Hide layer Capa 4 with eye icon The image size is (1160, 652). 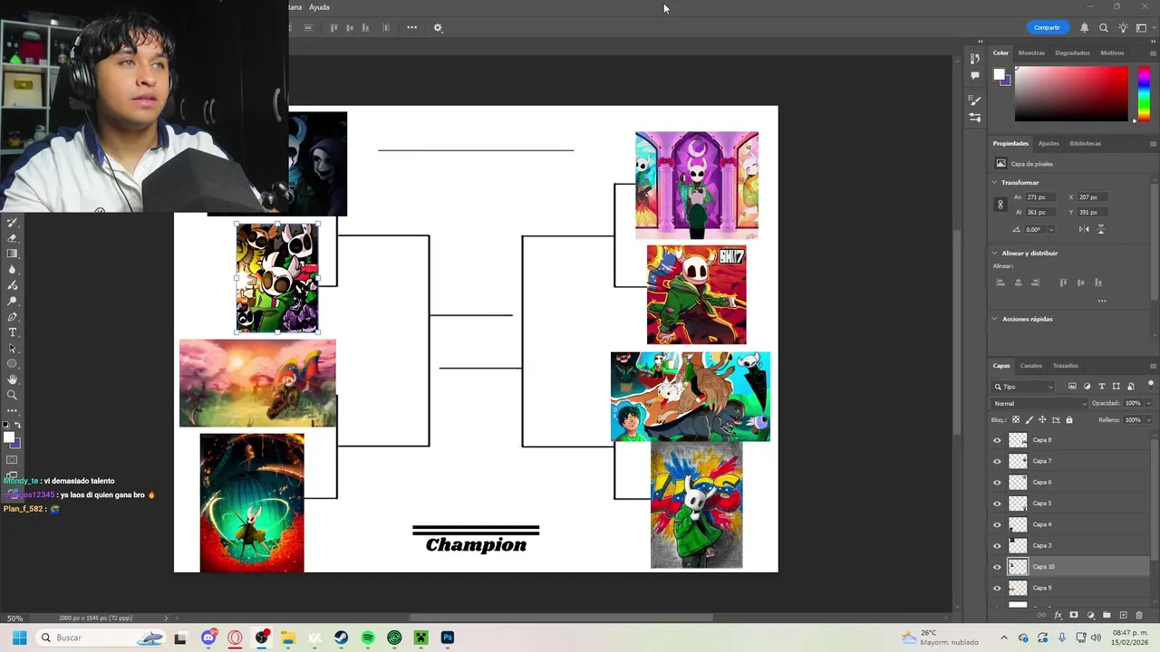(997, 524)
